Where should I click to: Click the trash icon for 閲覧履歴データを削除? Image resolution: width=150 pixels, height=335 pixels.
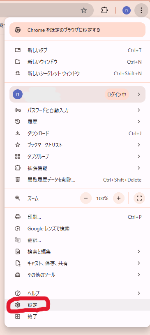(18, 180)
